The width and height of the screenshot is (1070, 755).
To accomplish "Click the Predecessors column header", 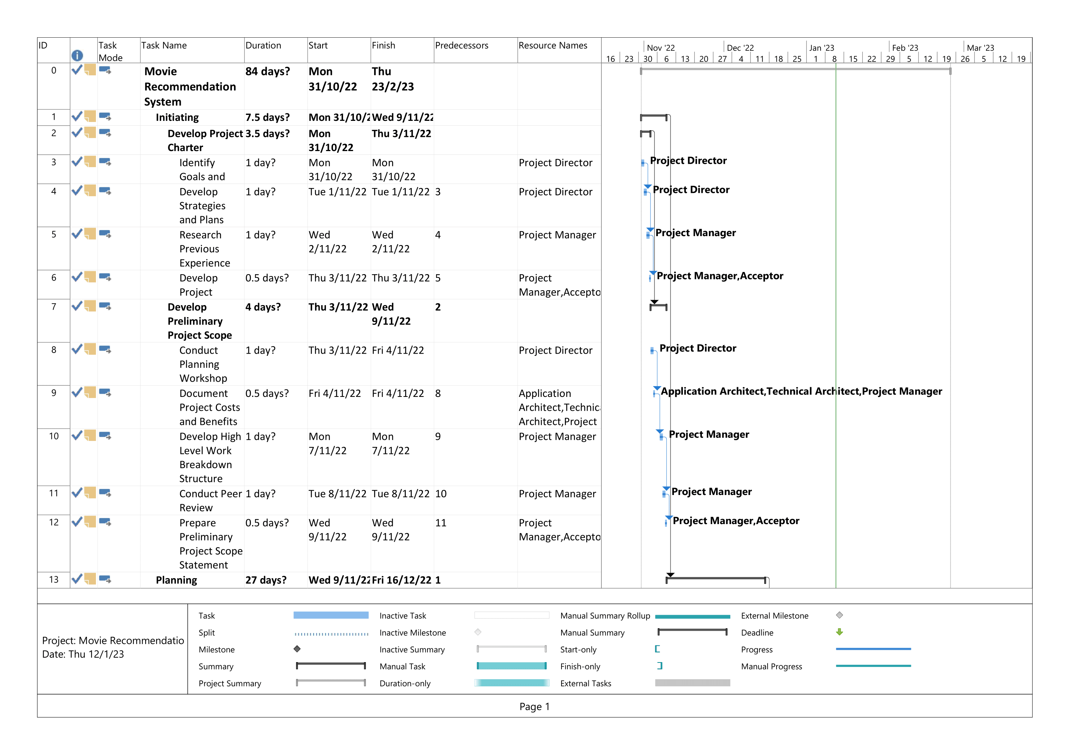I will [462, 45].
